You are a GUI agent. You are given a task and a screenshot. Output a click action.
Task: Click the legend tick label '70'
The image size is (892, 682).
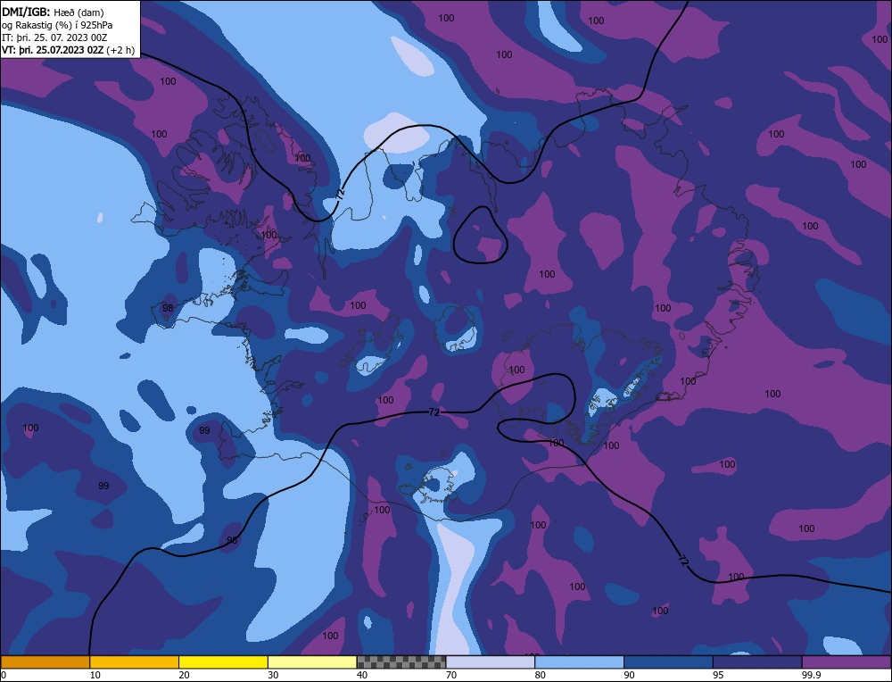click(x=451, y=675)
